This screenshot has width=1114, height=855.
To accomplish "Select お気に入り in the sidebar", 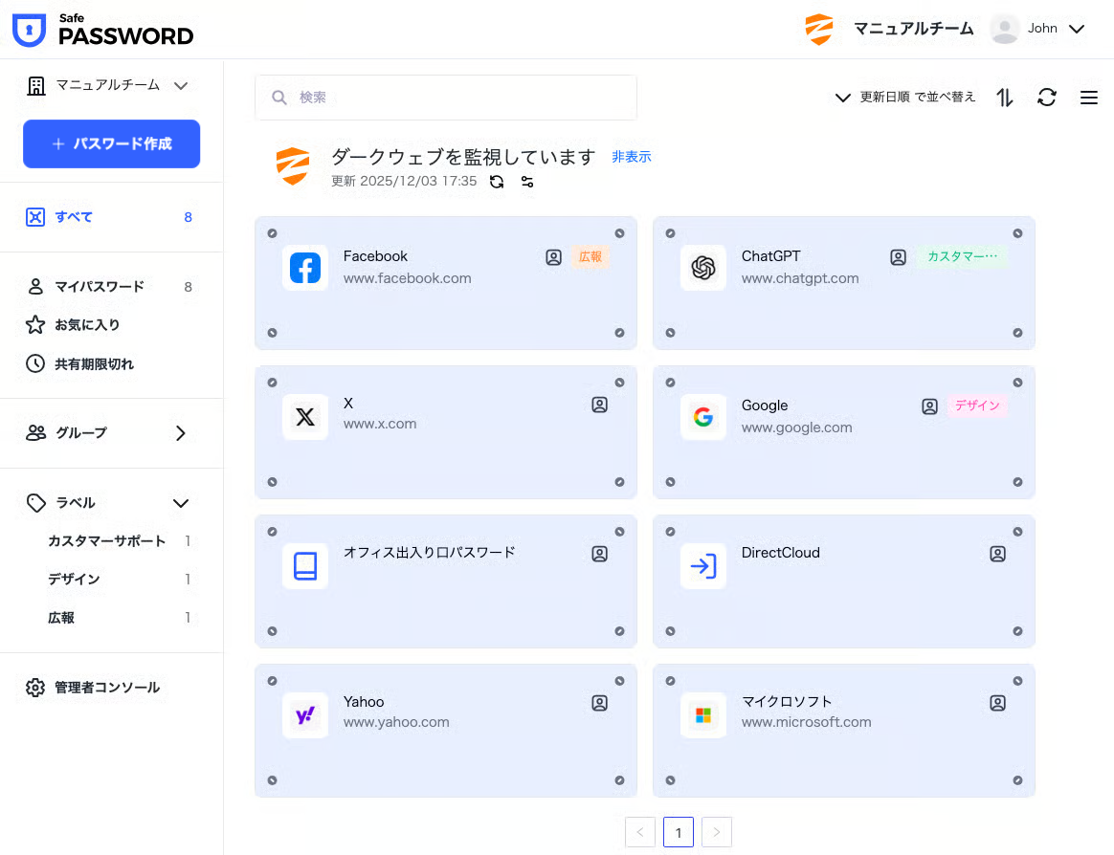I will [87, 325].
